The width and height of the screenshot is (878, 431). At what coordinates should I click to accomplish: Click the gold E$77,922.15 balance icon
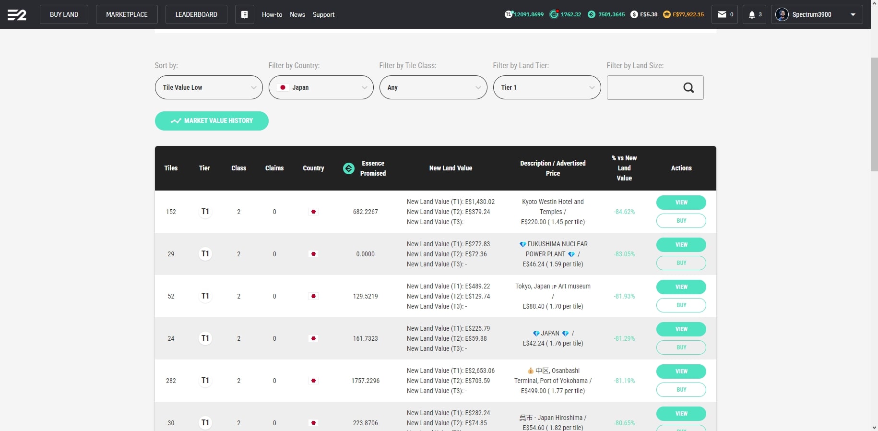point(666,14)
